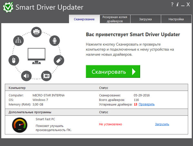Click the Memory (RAM) label

[x=20, y=105]
